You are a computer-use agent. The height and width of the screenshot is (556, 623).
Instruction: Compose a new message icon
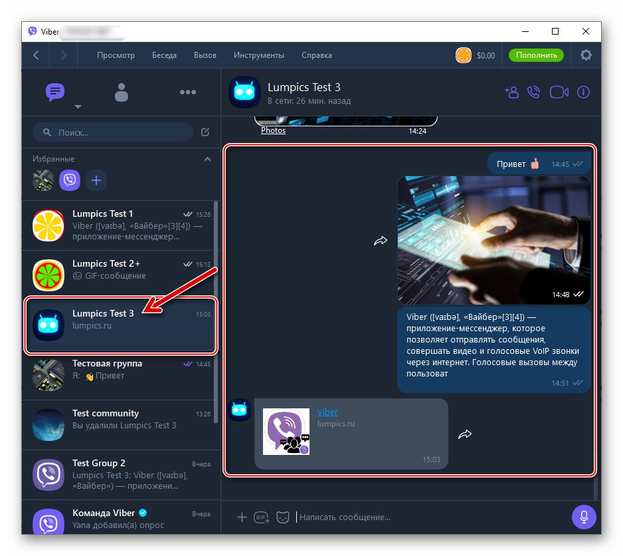point(205,132)
